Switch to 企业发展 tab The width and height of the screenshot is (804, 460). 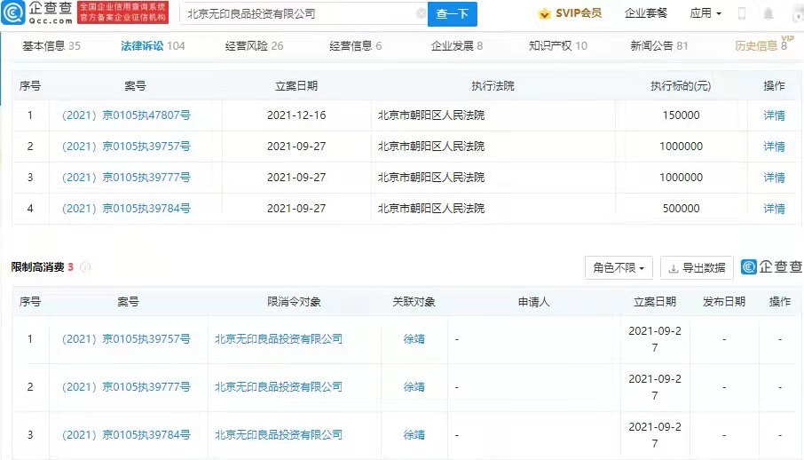[457, 45]
